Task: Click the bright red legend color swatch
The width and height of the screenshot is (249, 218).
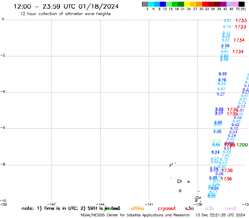Action: (x=205, y=4)
